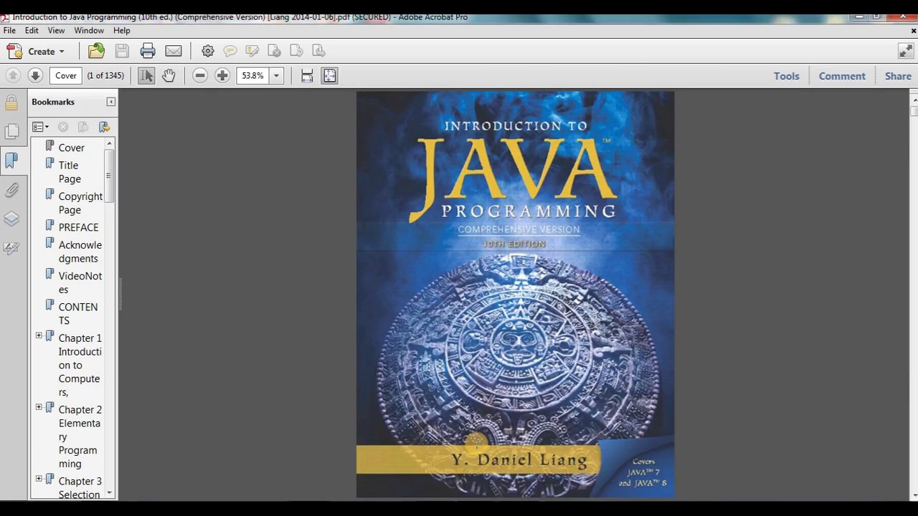Open Chapter 2 Elementary Programming bookmark

[x=80, y=436]
